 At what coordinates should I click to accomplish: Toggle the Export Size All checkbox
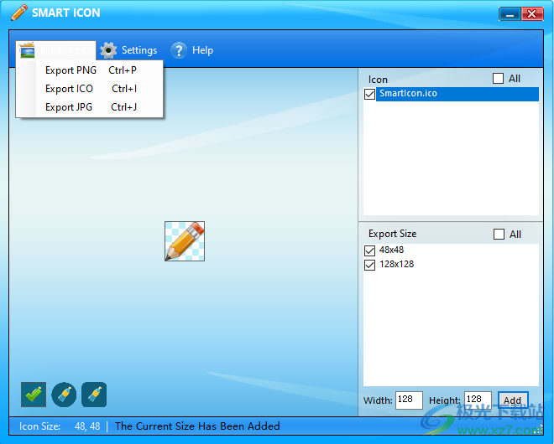click(499, 235)
